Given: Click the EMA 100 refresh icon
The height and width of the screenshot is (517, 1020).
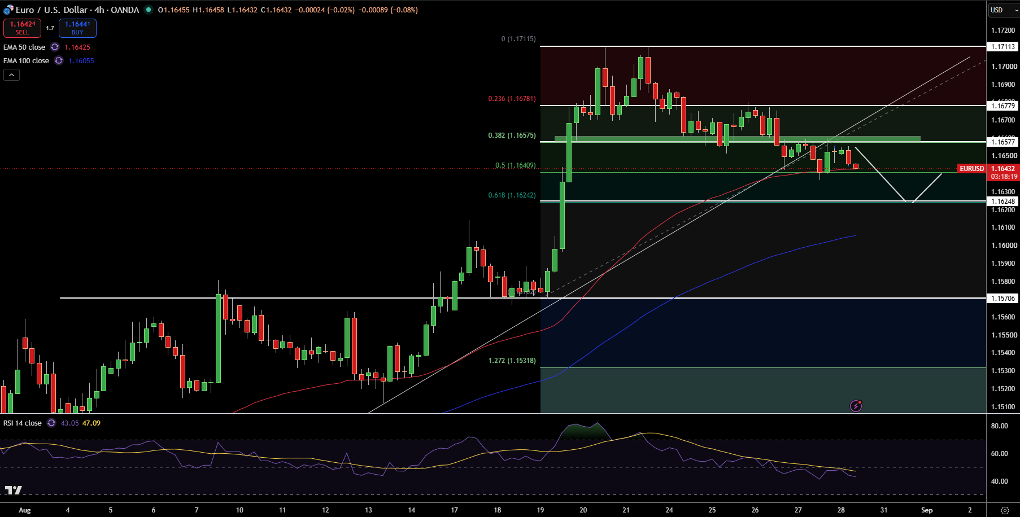Looking at the screenshot, I should point(59,60).
